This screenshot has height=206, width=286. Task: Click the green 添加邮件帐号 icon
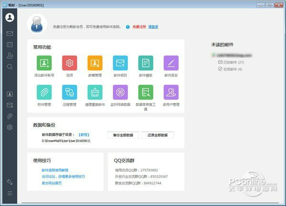click(44, 63)
